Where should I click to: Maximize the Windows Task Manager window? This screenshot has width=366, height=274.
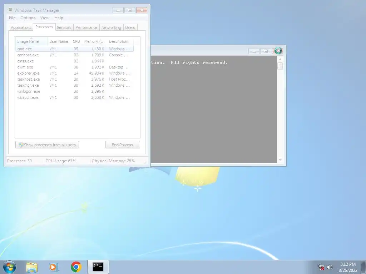pyautogui.click(x=130, y=10)
